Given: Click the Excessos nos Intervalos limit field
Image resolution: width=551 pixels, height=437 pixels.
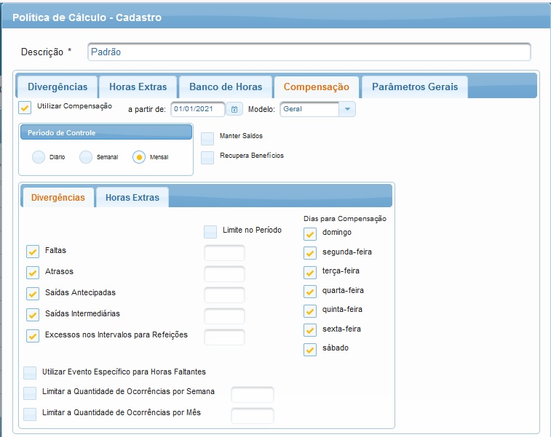Looking at the screenshot, I should coord(224,337).
